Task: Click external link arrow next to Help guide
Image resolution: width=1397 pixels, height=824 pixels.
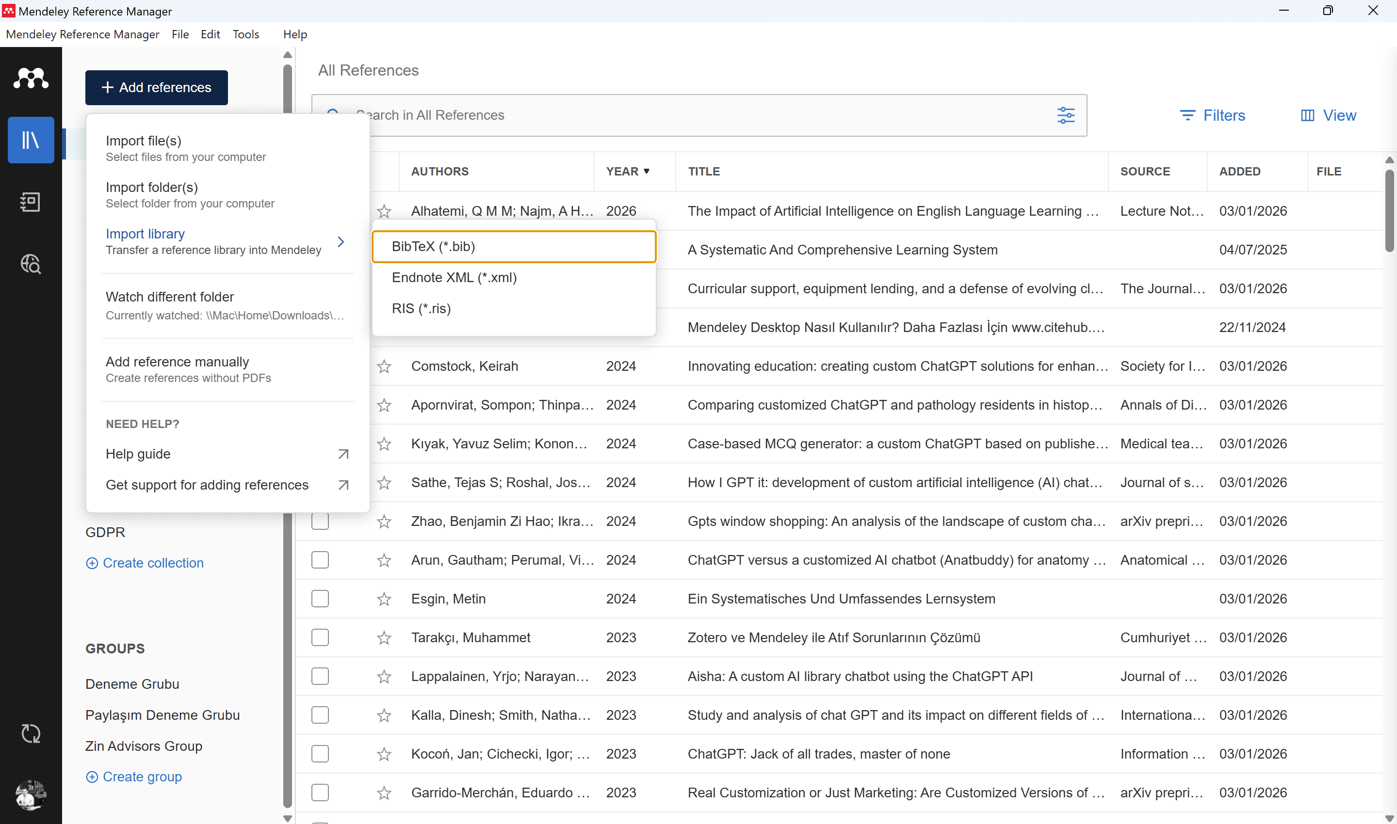Action: tap(343, 454)
